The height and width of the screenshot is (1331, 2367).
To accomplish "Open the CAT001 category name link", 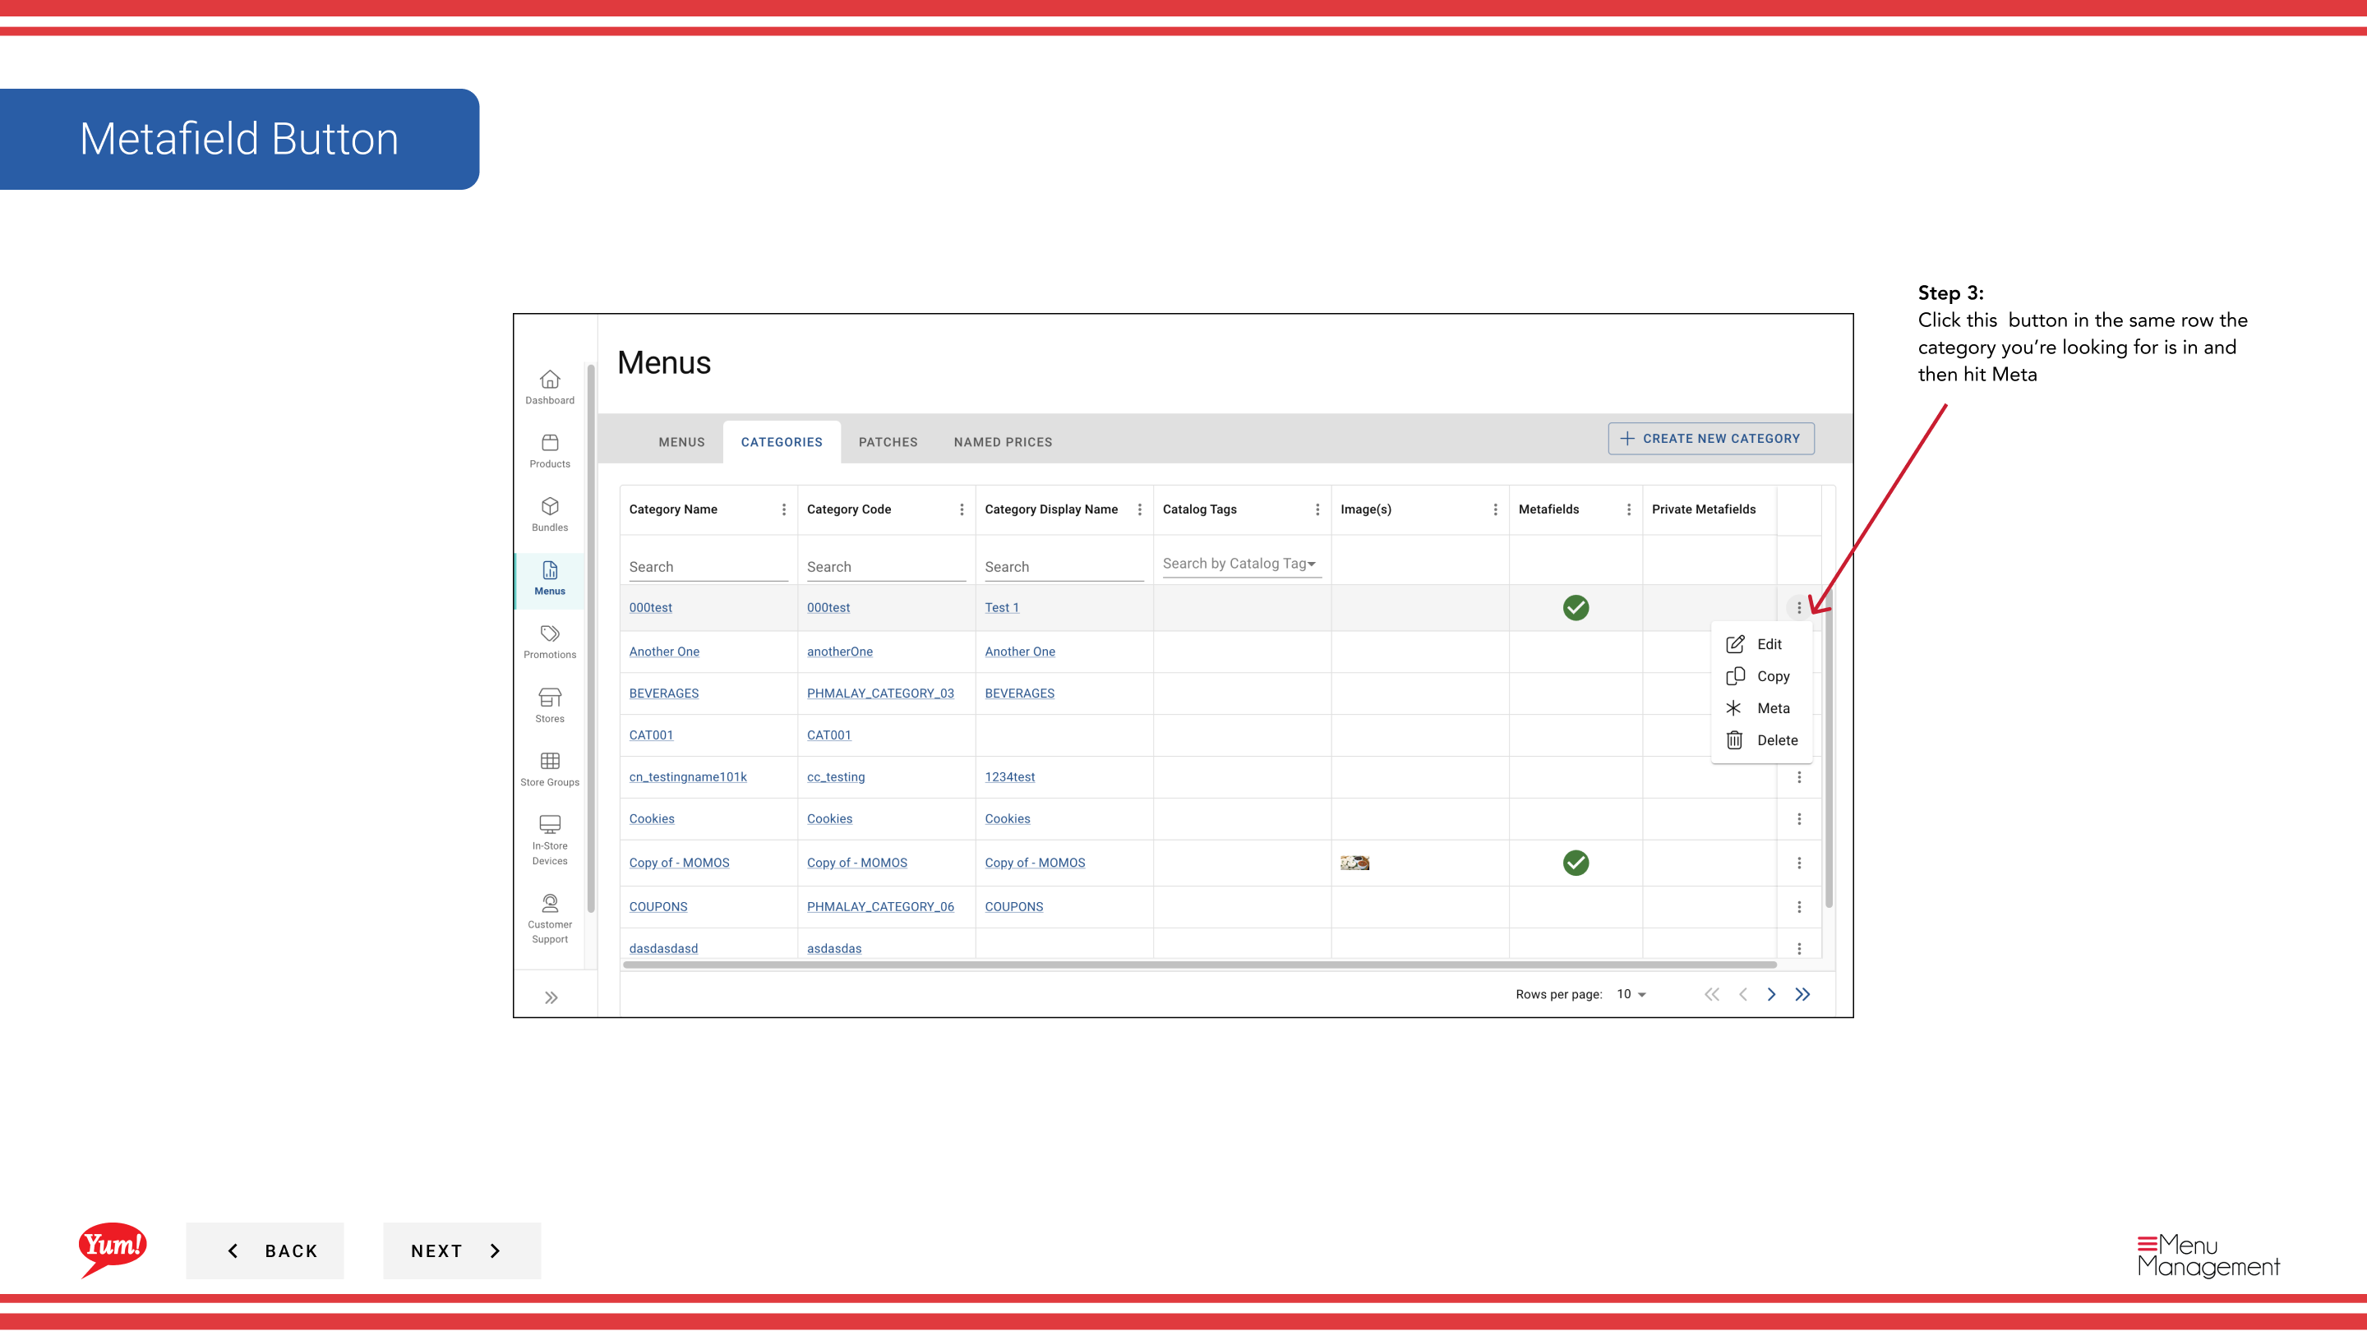I will 651,735.
